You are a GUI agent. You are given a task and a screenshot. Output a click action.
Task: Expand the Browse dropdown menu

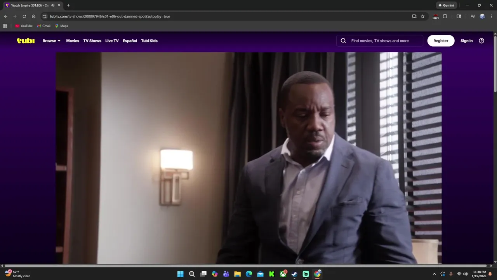pyautogui.click(x=52, y=41)
